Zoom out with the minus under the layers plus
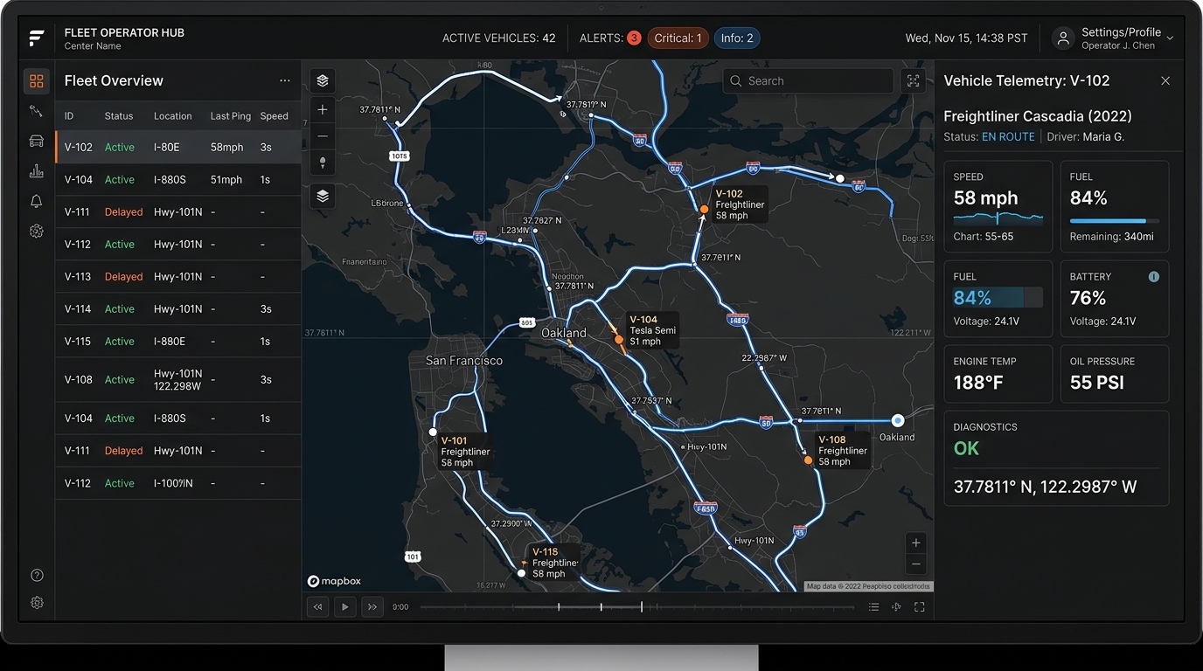 pos(323,136)
